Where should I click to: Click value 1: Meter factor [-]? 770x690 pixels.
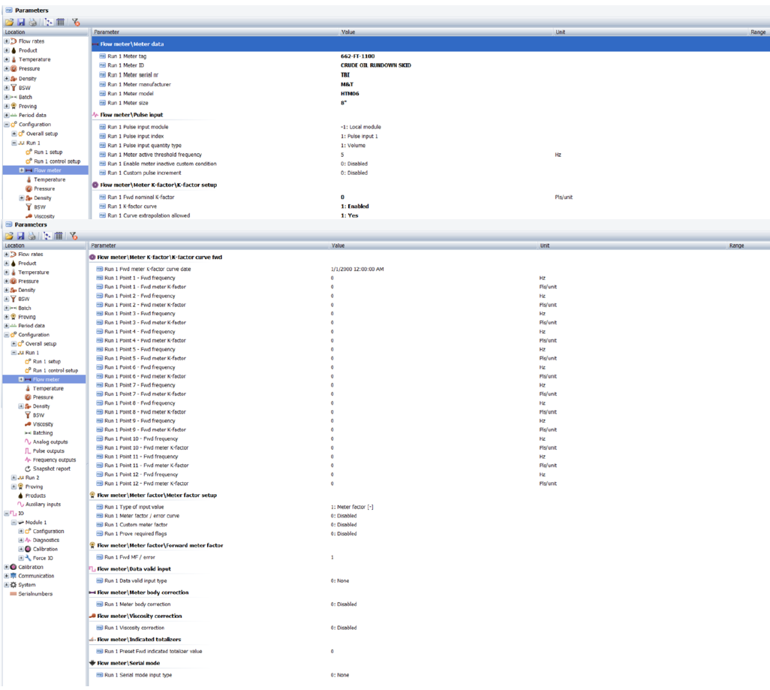[x=352, y=507]
